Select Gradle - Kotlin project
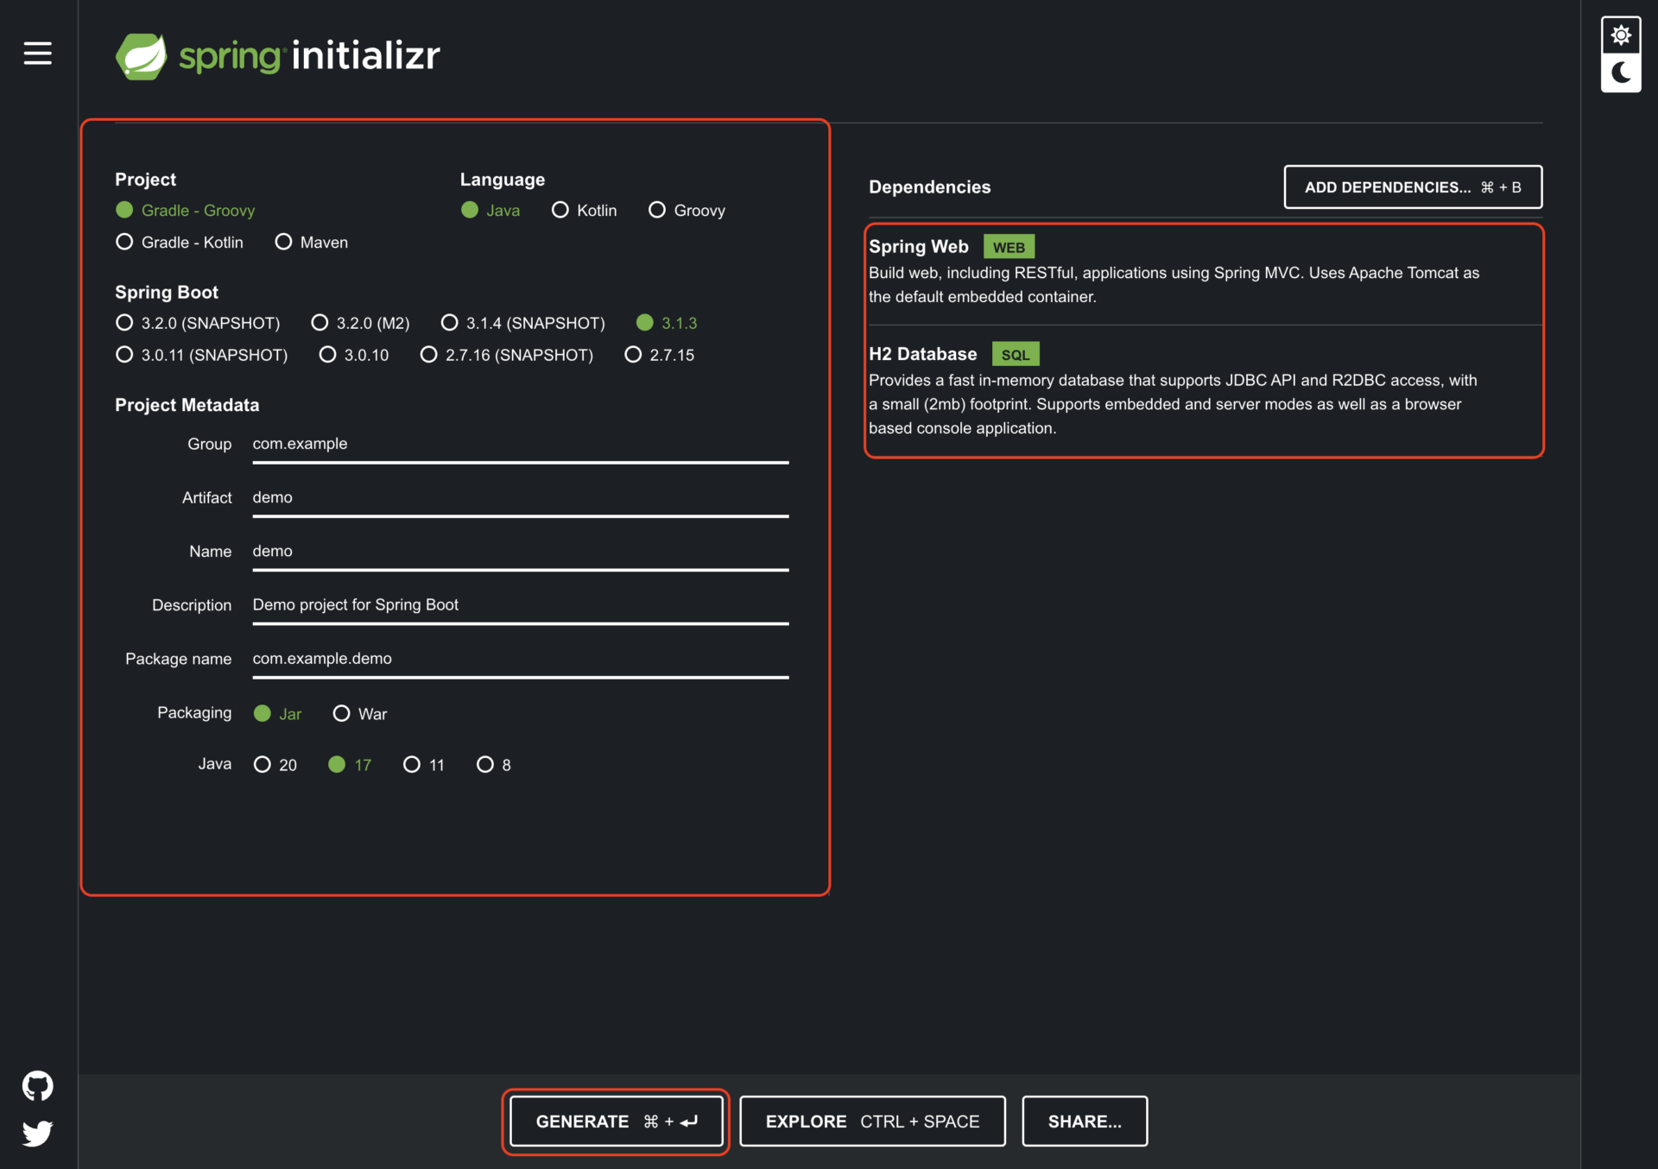 [x=180, y=243]
